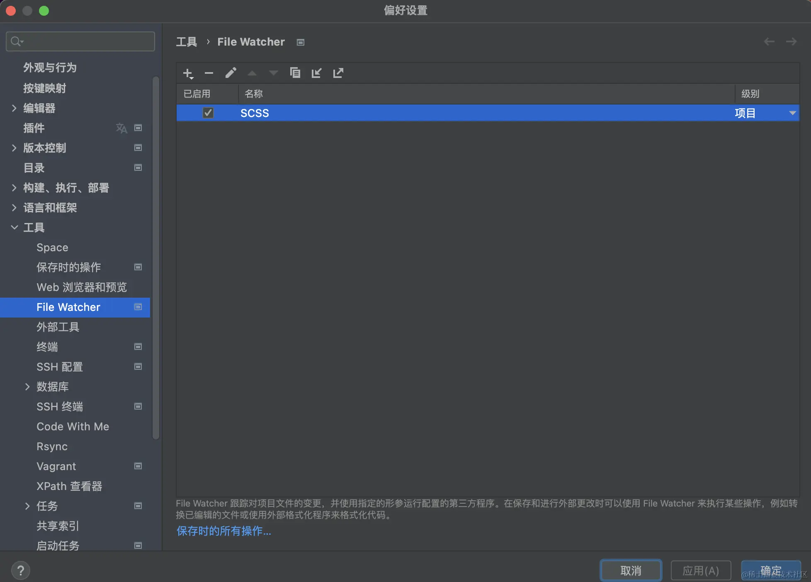Expand the 数据库 tree node
811x582 pixels.
(27, 387)
